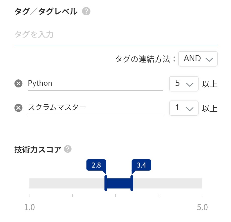
Task: Click chevron arrow in the AND dropdown
Action: (209, 59)
